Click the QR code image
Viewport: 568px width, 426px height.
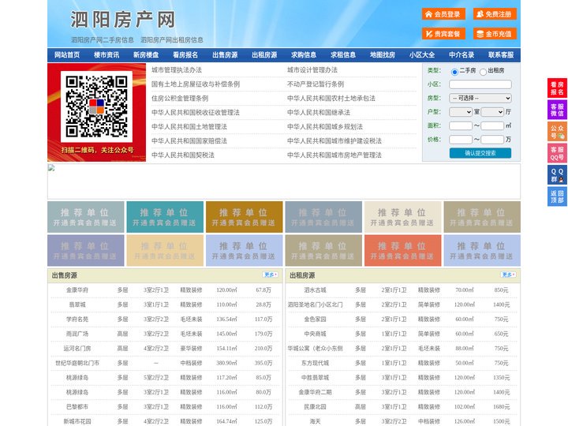pos(96,106)
